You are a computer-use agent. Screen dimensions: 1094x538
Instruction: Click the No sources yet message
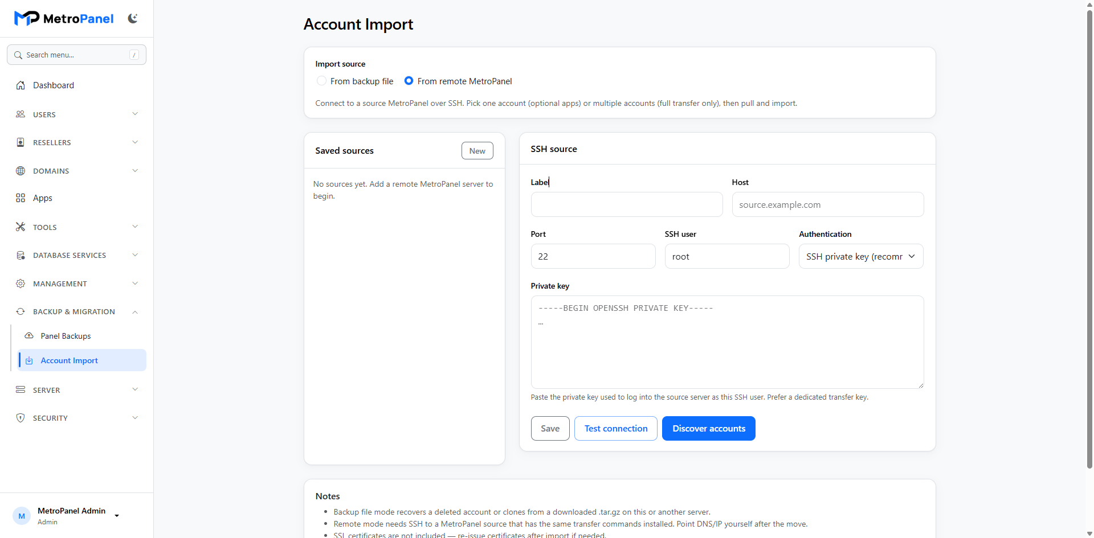(403, 190)
